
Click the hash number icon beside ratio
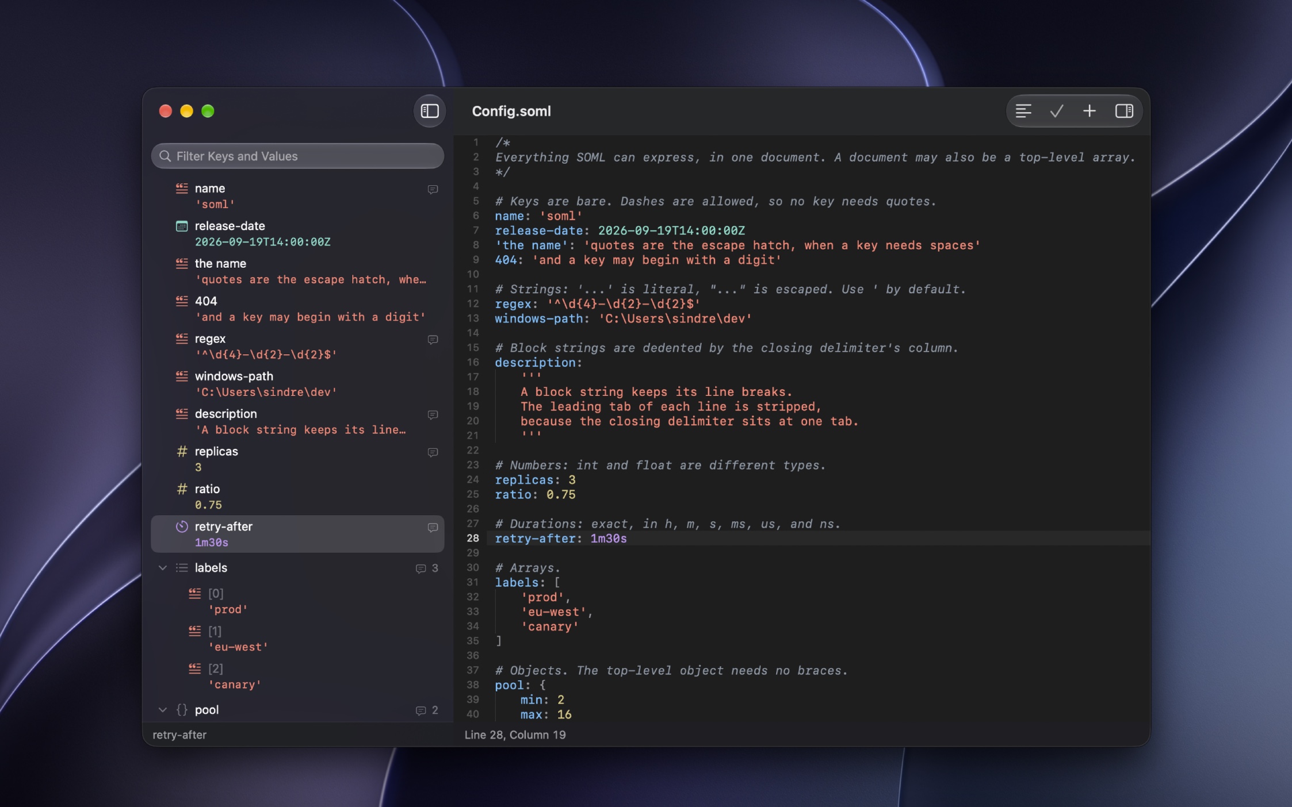(x=182, y=489)
